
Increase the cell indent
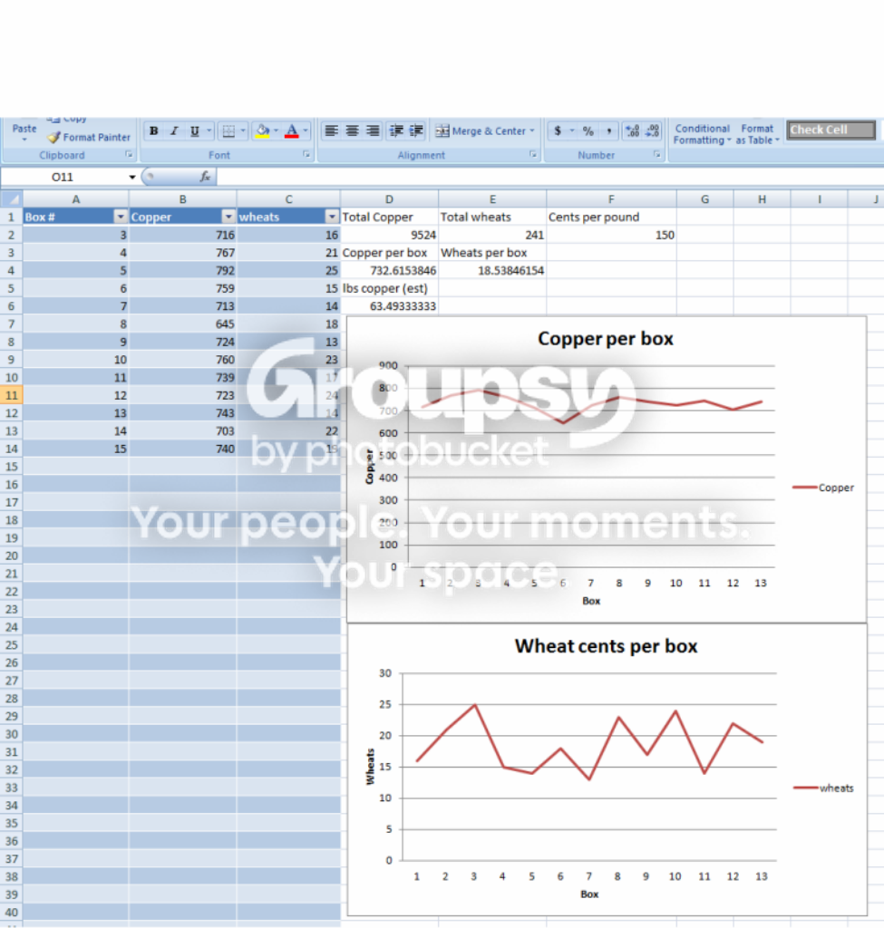pyautogui.click(x=417, y=130)
